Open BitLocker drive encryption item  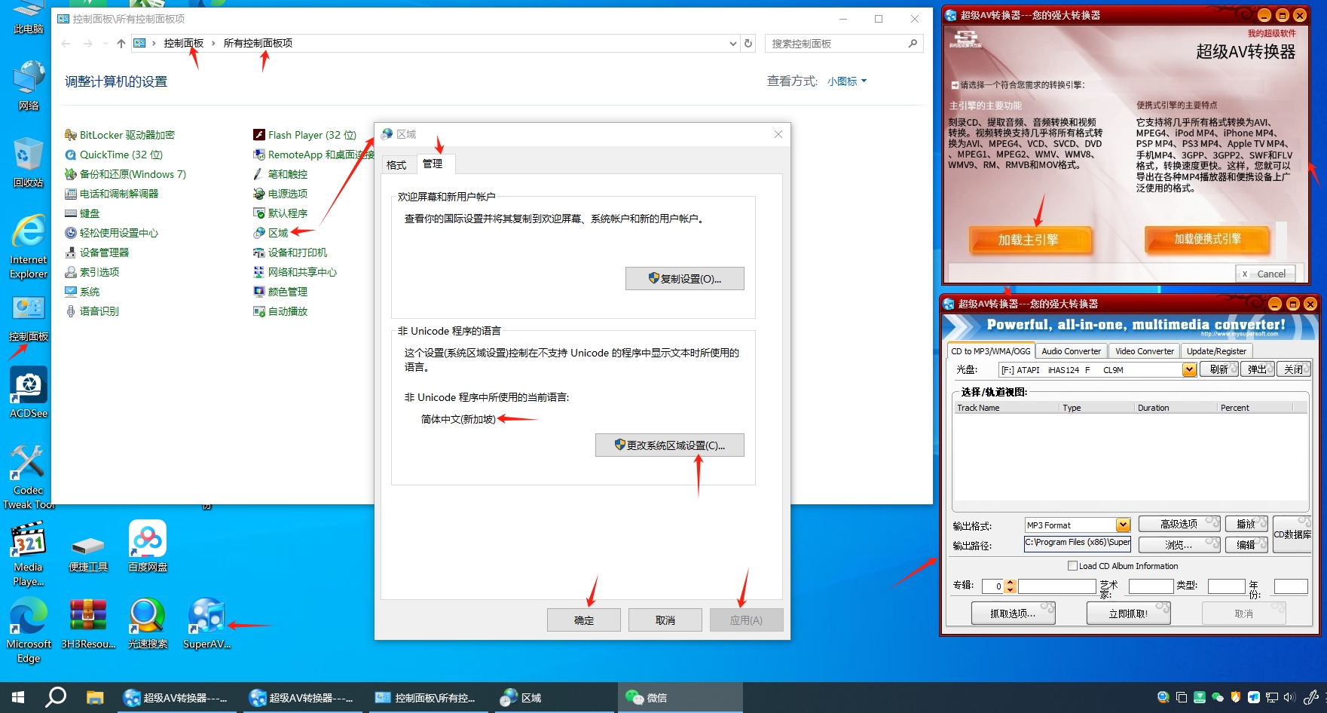click(x=120, y=135)
